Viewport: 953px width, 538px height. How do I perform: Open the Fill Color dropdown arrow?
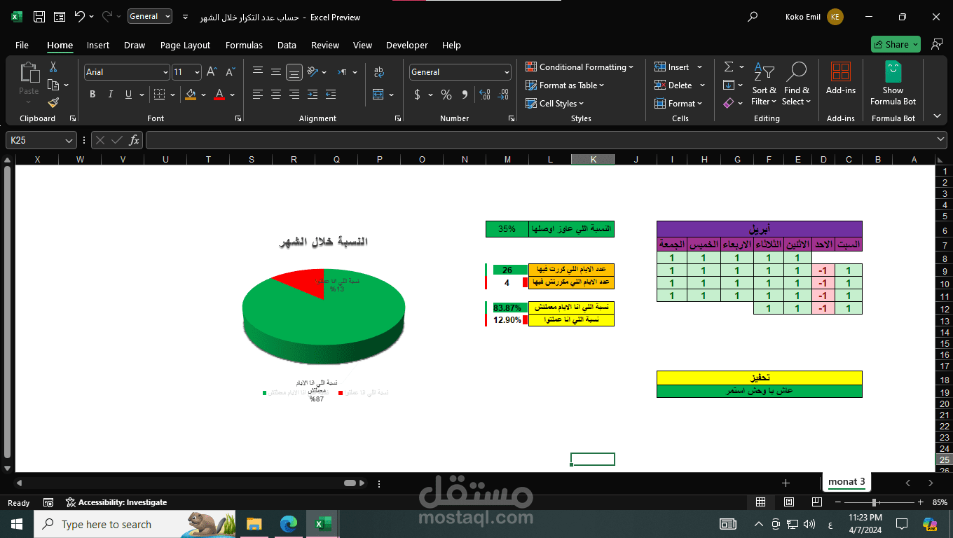(203, 95)
